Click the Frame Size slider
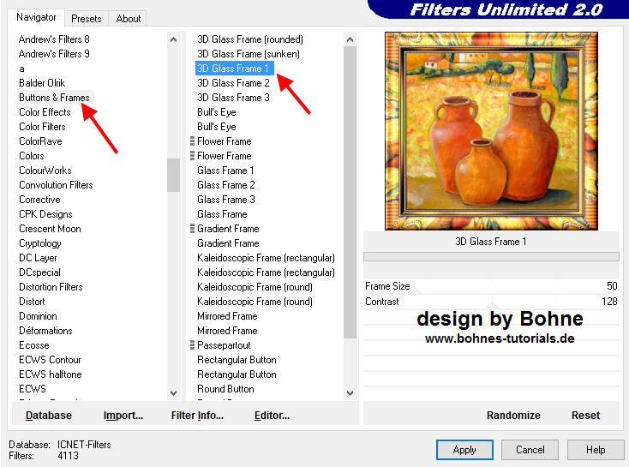 (491, 286)
